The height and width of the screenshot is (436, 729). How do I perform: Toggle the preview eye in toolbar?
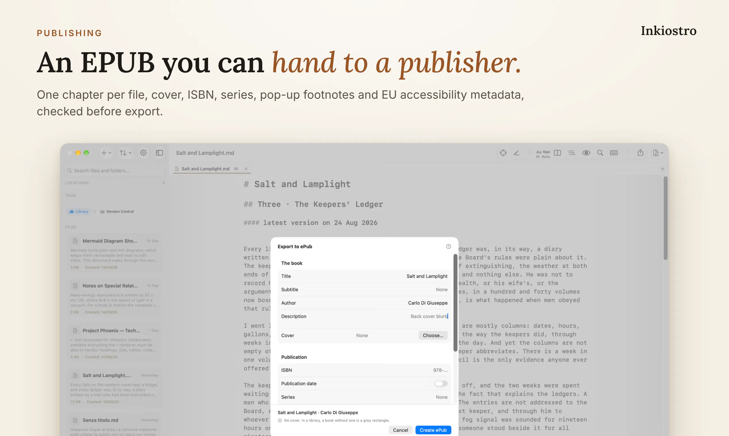(x=586, y=153)
